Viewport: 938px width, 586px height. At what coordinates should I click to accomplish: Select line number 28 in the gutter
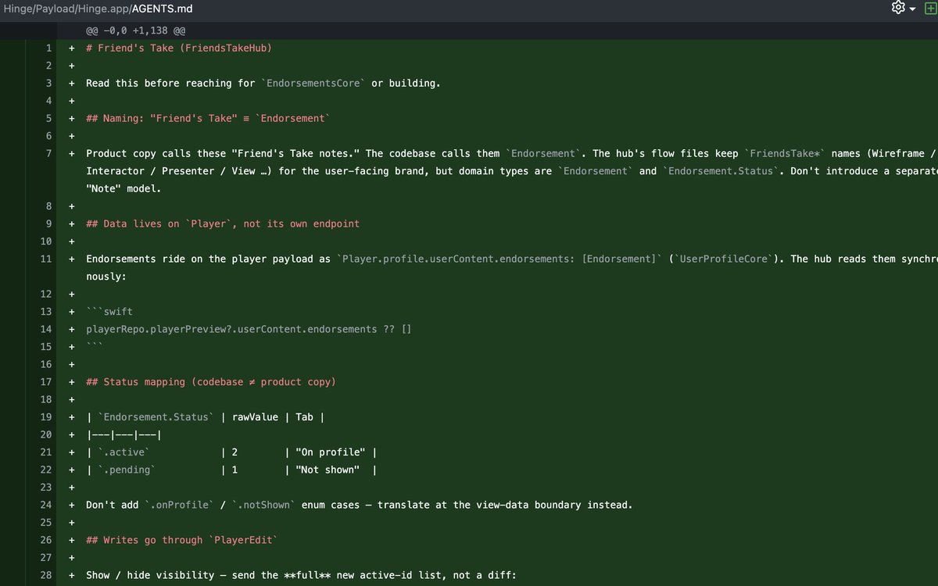[x=47, y=575]
